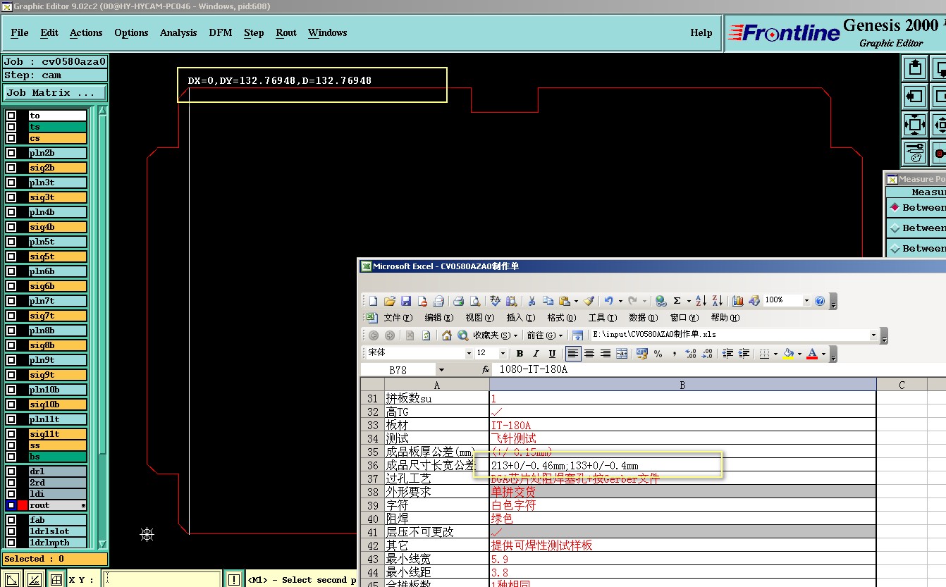Click the Excel AutoSum sigma icon
Screen dimensions: 946x587
(x=677, y=301)
